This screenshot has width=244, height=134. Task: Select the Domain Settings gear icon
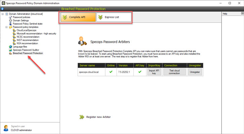tap(10, 20)
